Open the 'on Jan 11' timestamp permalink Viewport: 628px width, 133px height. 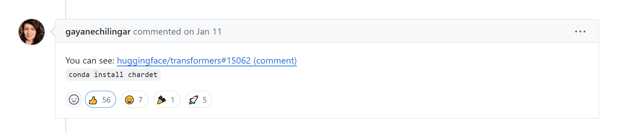click(x=203, y=32)
